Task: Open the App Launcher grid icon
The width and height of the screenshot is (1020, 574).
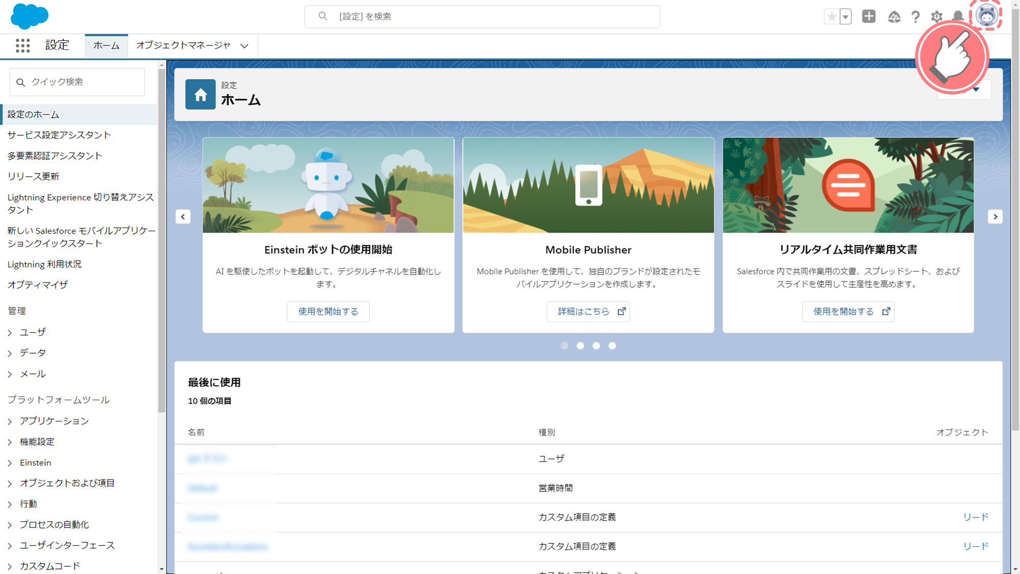Action: click(x=22, y=45)
